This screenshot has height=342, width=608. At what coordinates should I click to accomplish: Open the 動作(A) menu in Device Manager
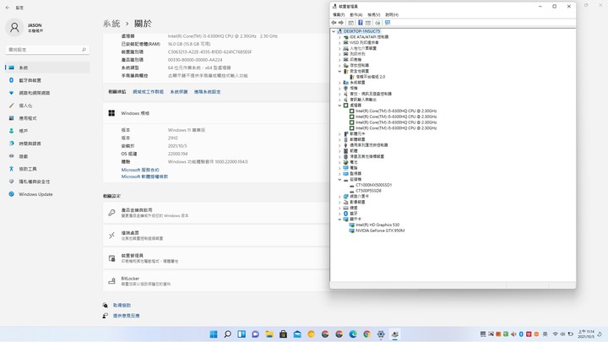pos(356,14)
